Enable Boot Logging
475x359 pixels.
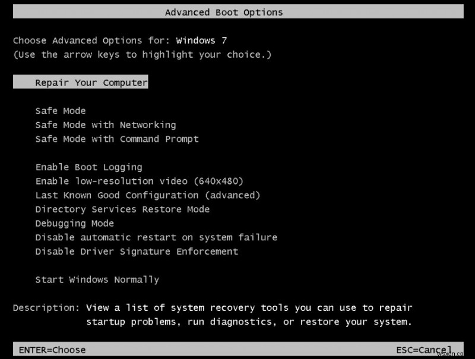88,167
